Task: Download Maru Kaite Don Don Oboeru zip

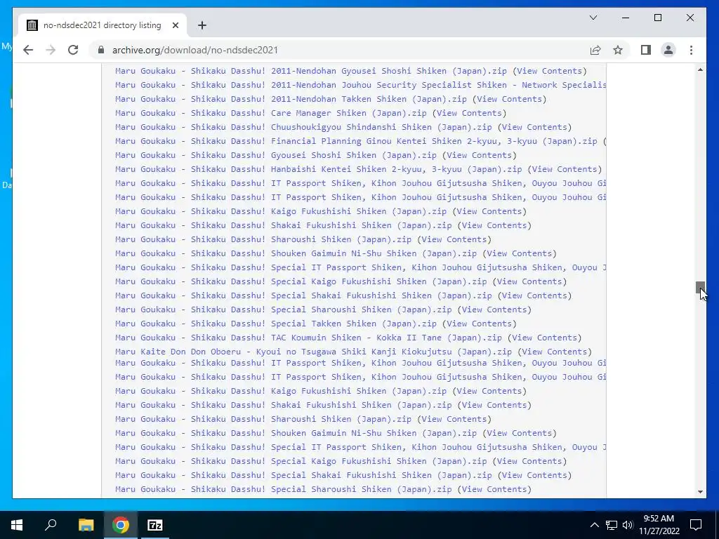Action: (314, 352)
